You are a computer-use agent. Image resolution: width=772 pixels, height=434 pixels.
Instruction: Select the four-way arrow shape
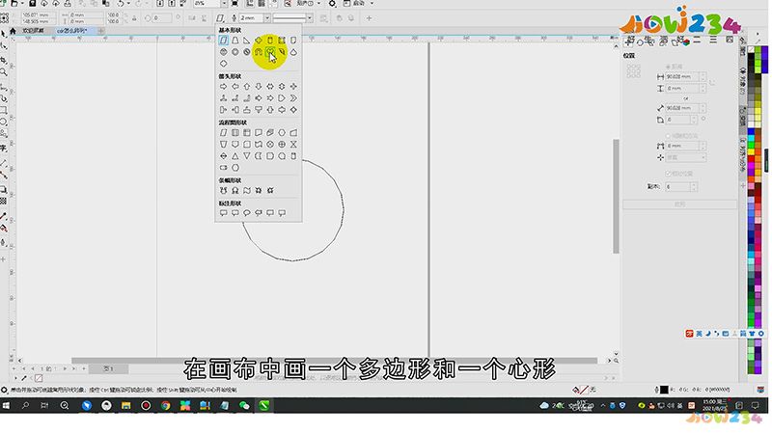click(x=293, y=87)
